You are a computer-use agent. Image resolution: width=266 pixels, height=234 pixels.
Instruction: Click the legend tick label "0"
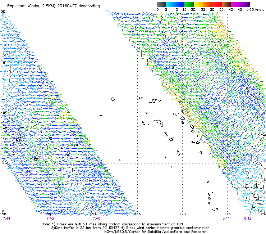tap(157, 10)
